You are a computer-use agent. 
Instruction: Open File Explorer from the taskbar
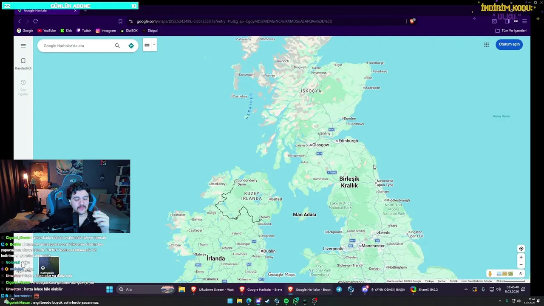(181, 289)
